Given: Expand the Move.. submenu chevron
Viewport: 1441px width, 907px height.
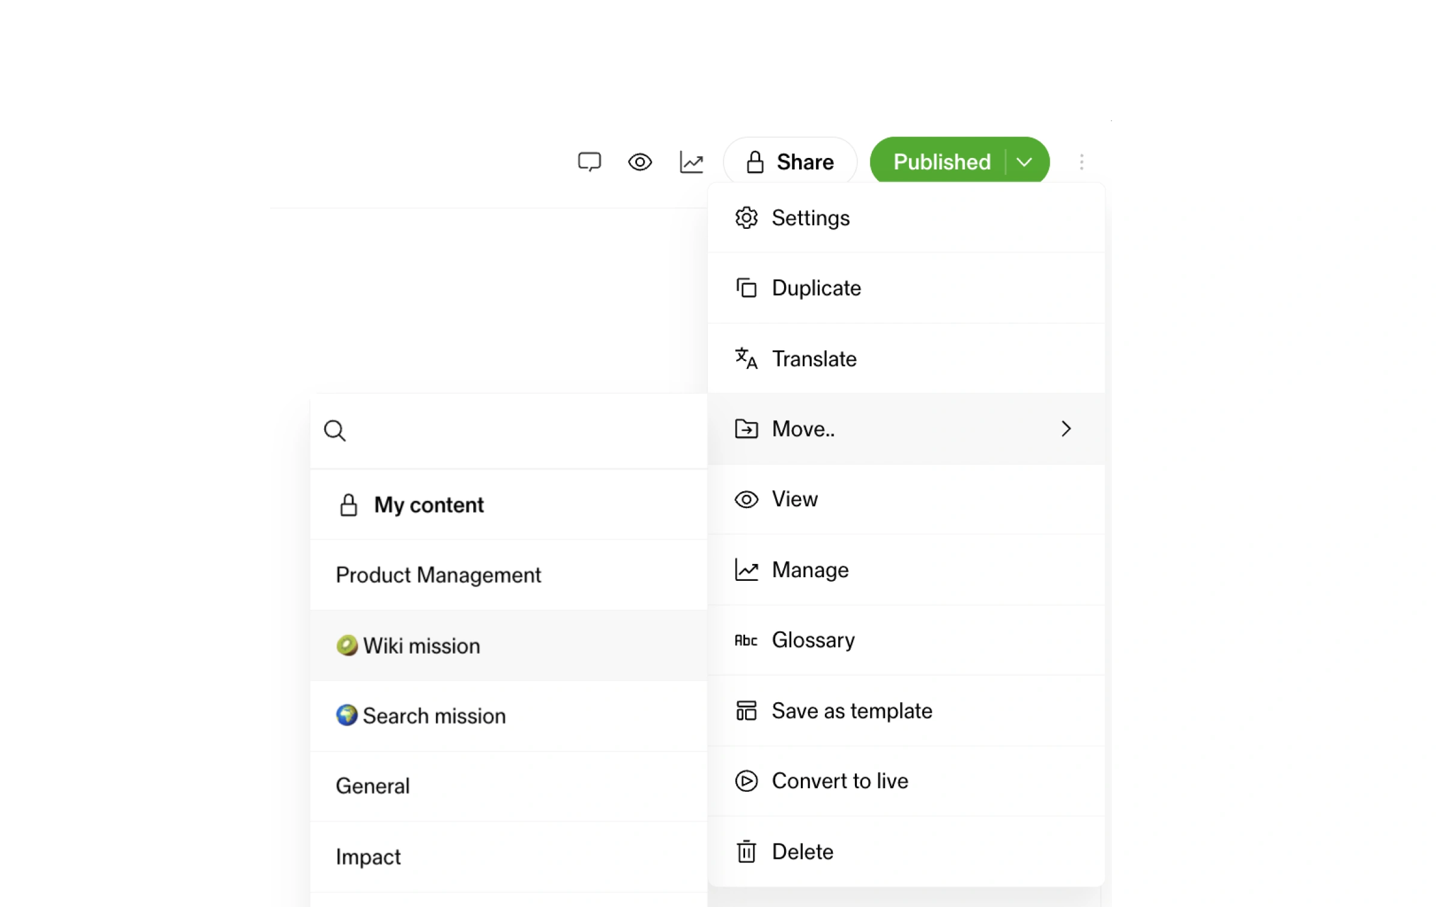Looking at the screenshot, I should (1065, 429).
